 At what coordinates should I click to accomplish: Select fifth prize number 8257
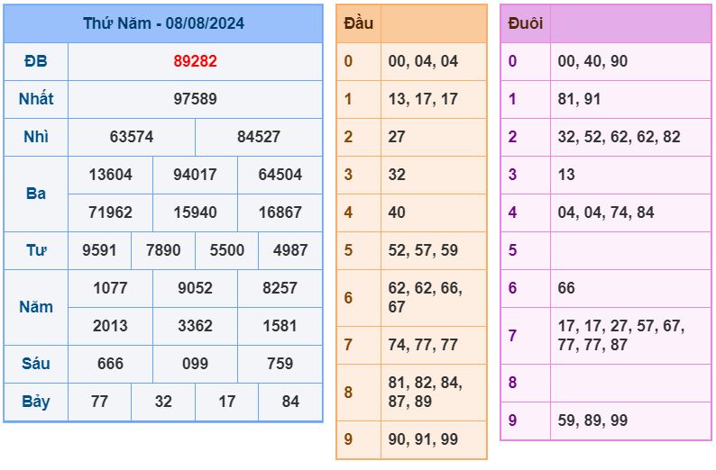click(x=280, y=288)
